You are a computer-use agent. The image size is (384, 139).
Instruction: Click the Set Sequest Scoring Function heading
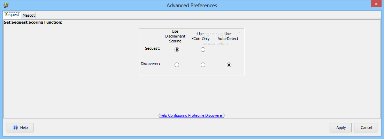point(33,22)
